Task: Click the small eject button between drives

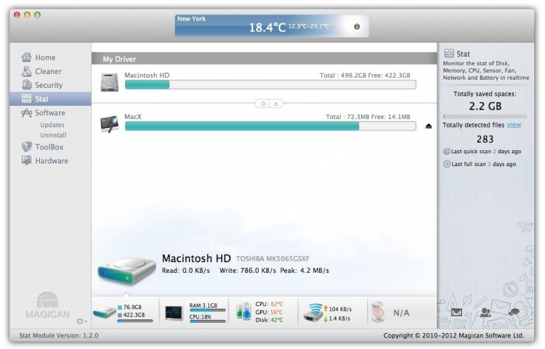Action: [x=276, y=104]
